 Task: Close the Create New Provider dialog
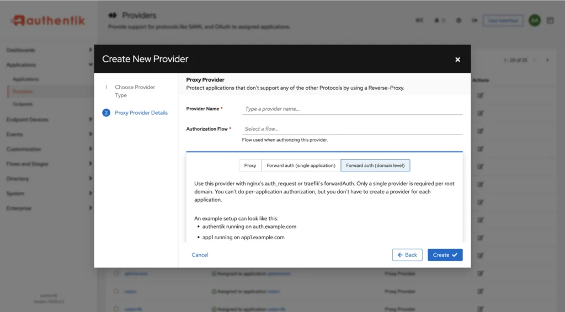(x=457, y=60)
